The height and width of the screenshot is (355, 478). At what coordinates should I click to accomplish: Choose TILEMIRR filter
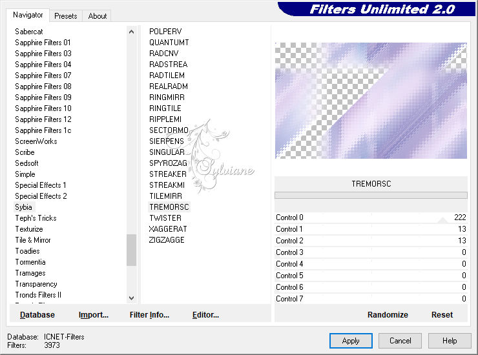[x=165, y=196]
